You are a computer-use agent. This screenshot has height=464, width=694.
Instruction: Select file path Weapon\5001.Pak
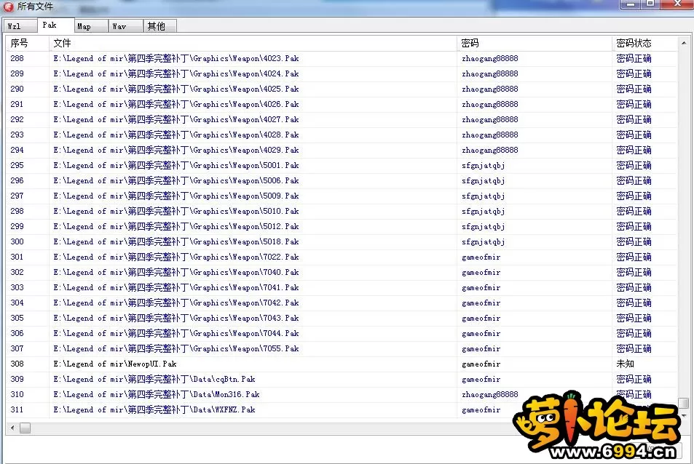176,165
